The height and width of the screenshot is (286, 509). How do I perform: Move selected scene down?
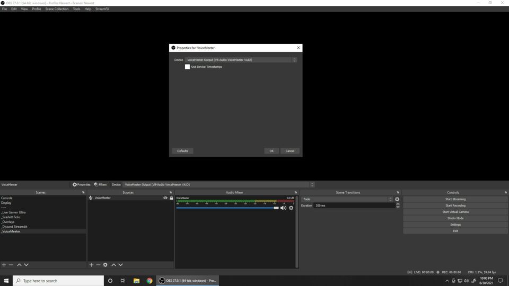point(27,265)
